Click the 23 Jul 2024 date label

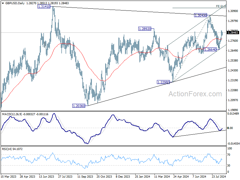pyautogui.click(x=219, y=176)
